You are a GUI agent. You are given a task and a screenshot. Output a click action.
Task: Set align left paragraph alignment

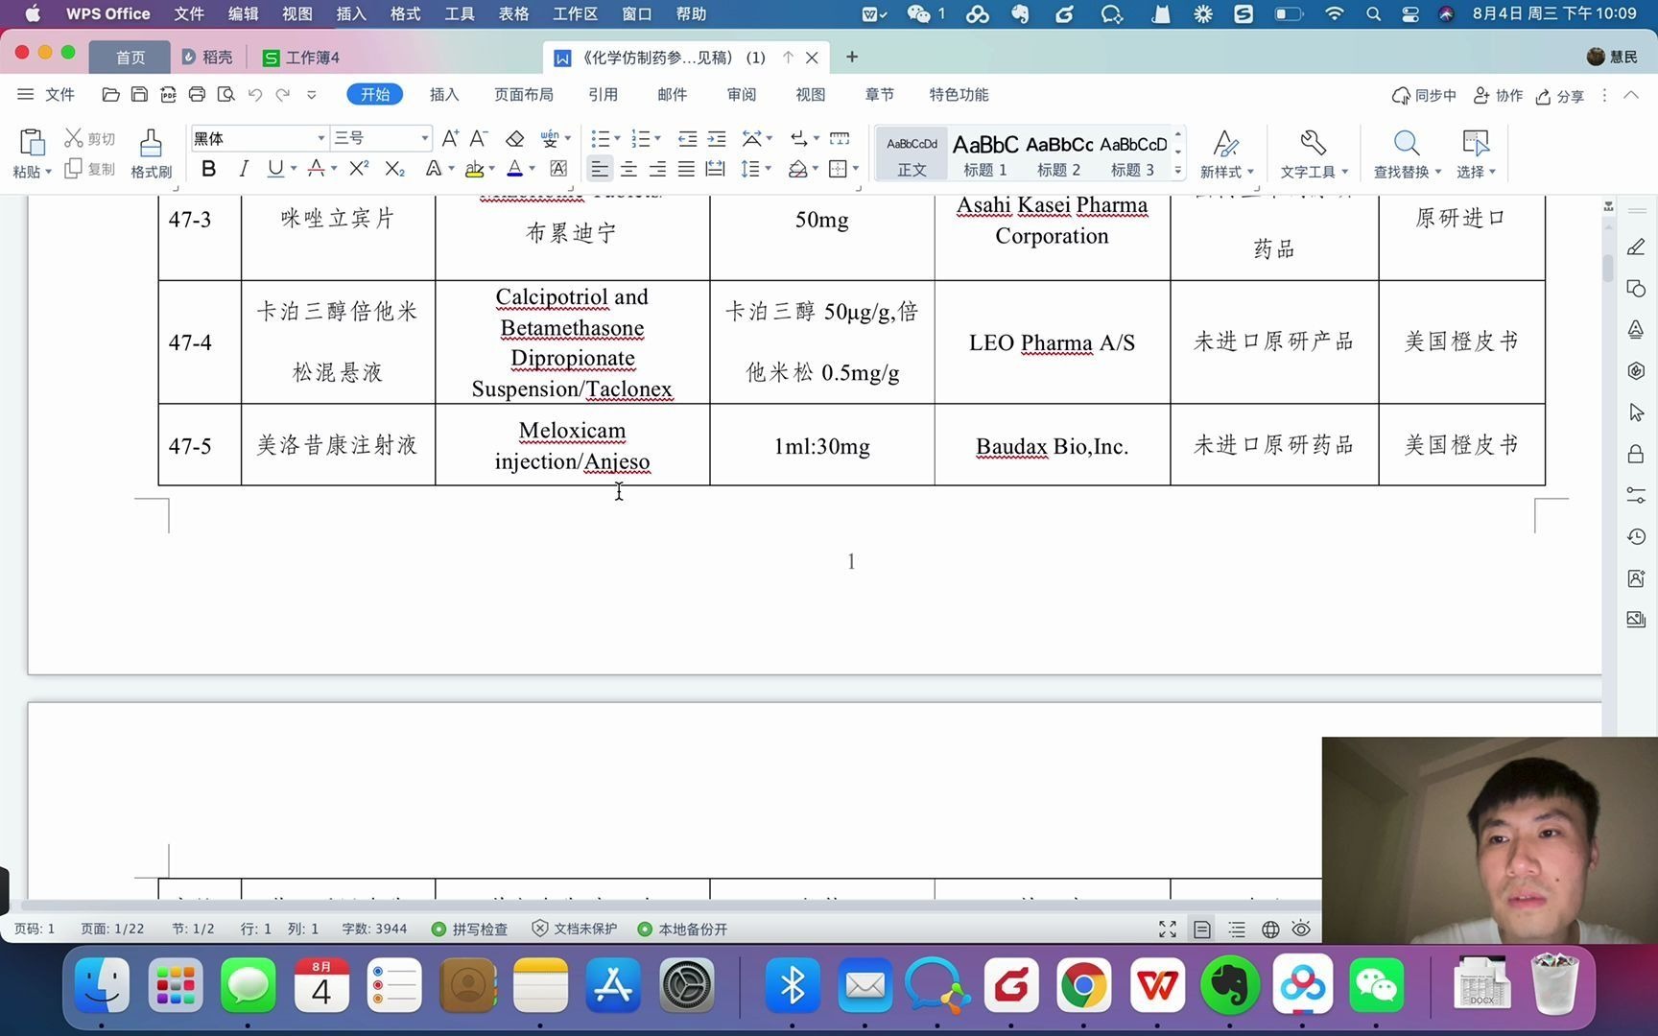pos(600,169)
